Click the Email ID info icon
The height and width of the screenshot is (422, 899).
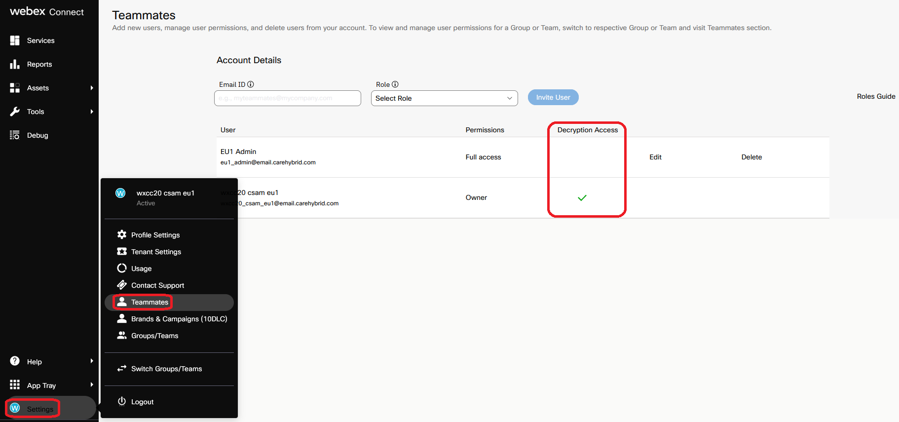[x=251, y=84]
